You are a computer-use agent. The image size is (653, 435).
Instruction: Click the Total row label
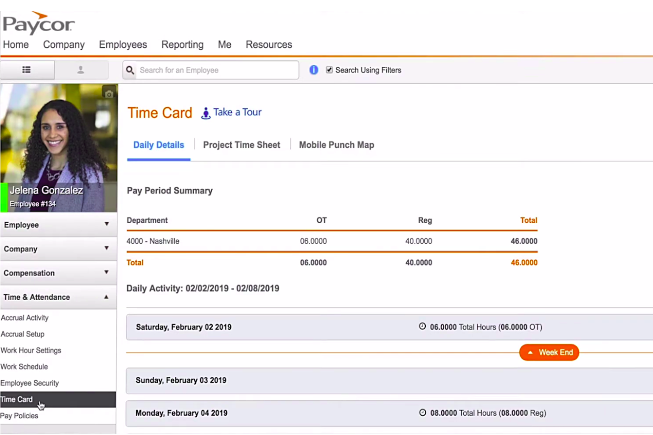pos(135,263)
